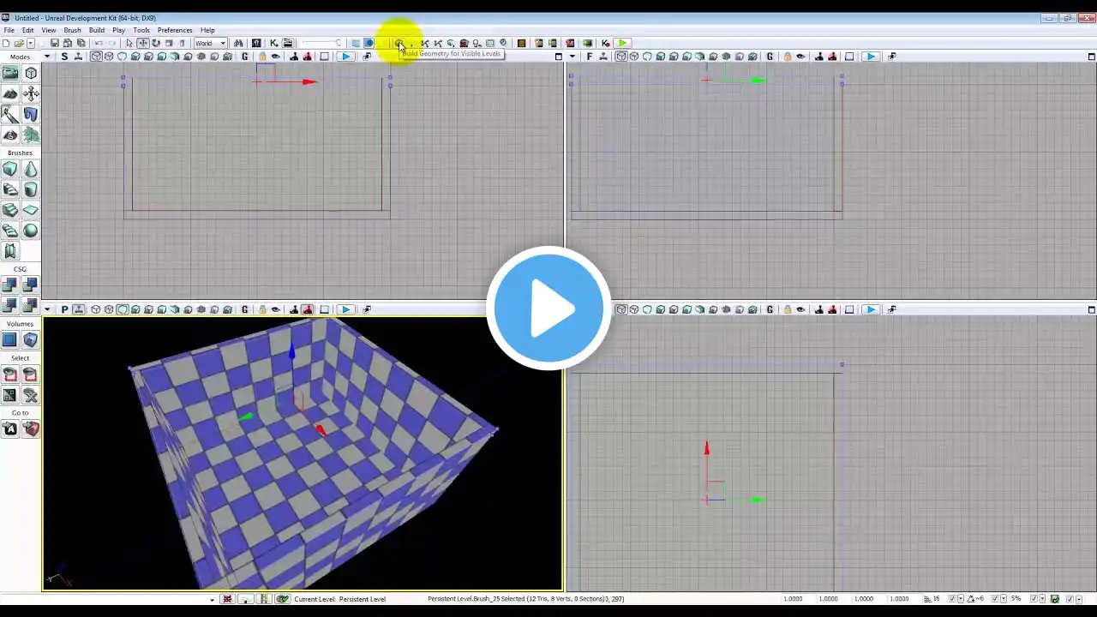Go to actor icon in Go to section
The image size is (1097, 617).
point(10,429)
